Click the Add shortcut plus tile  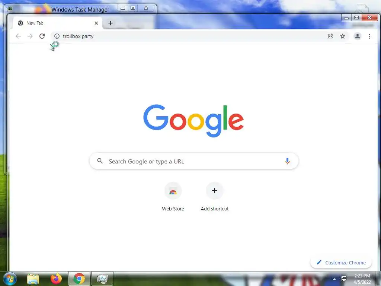coord(215,191)
